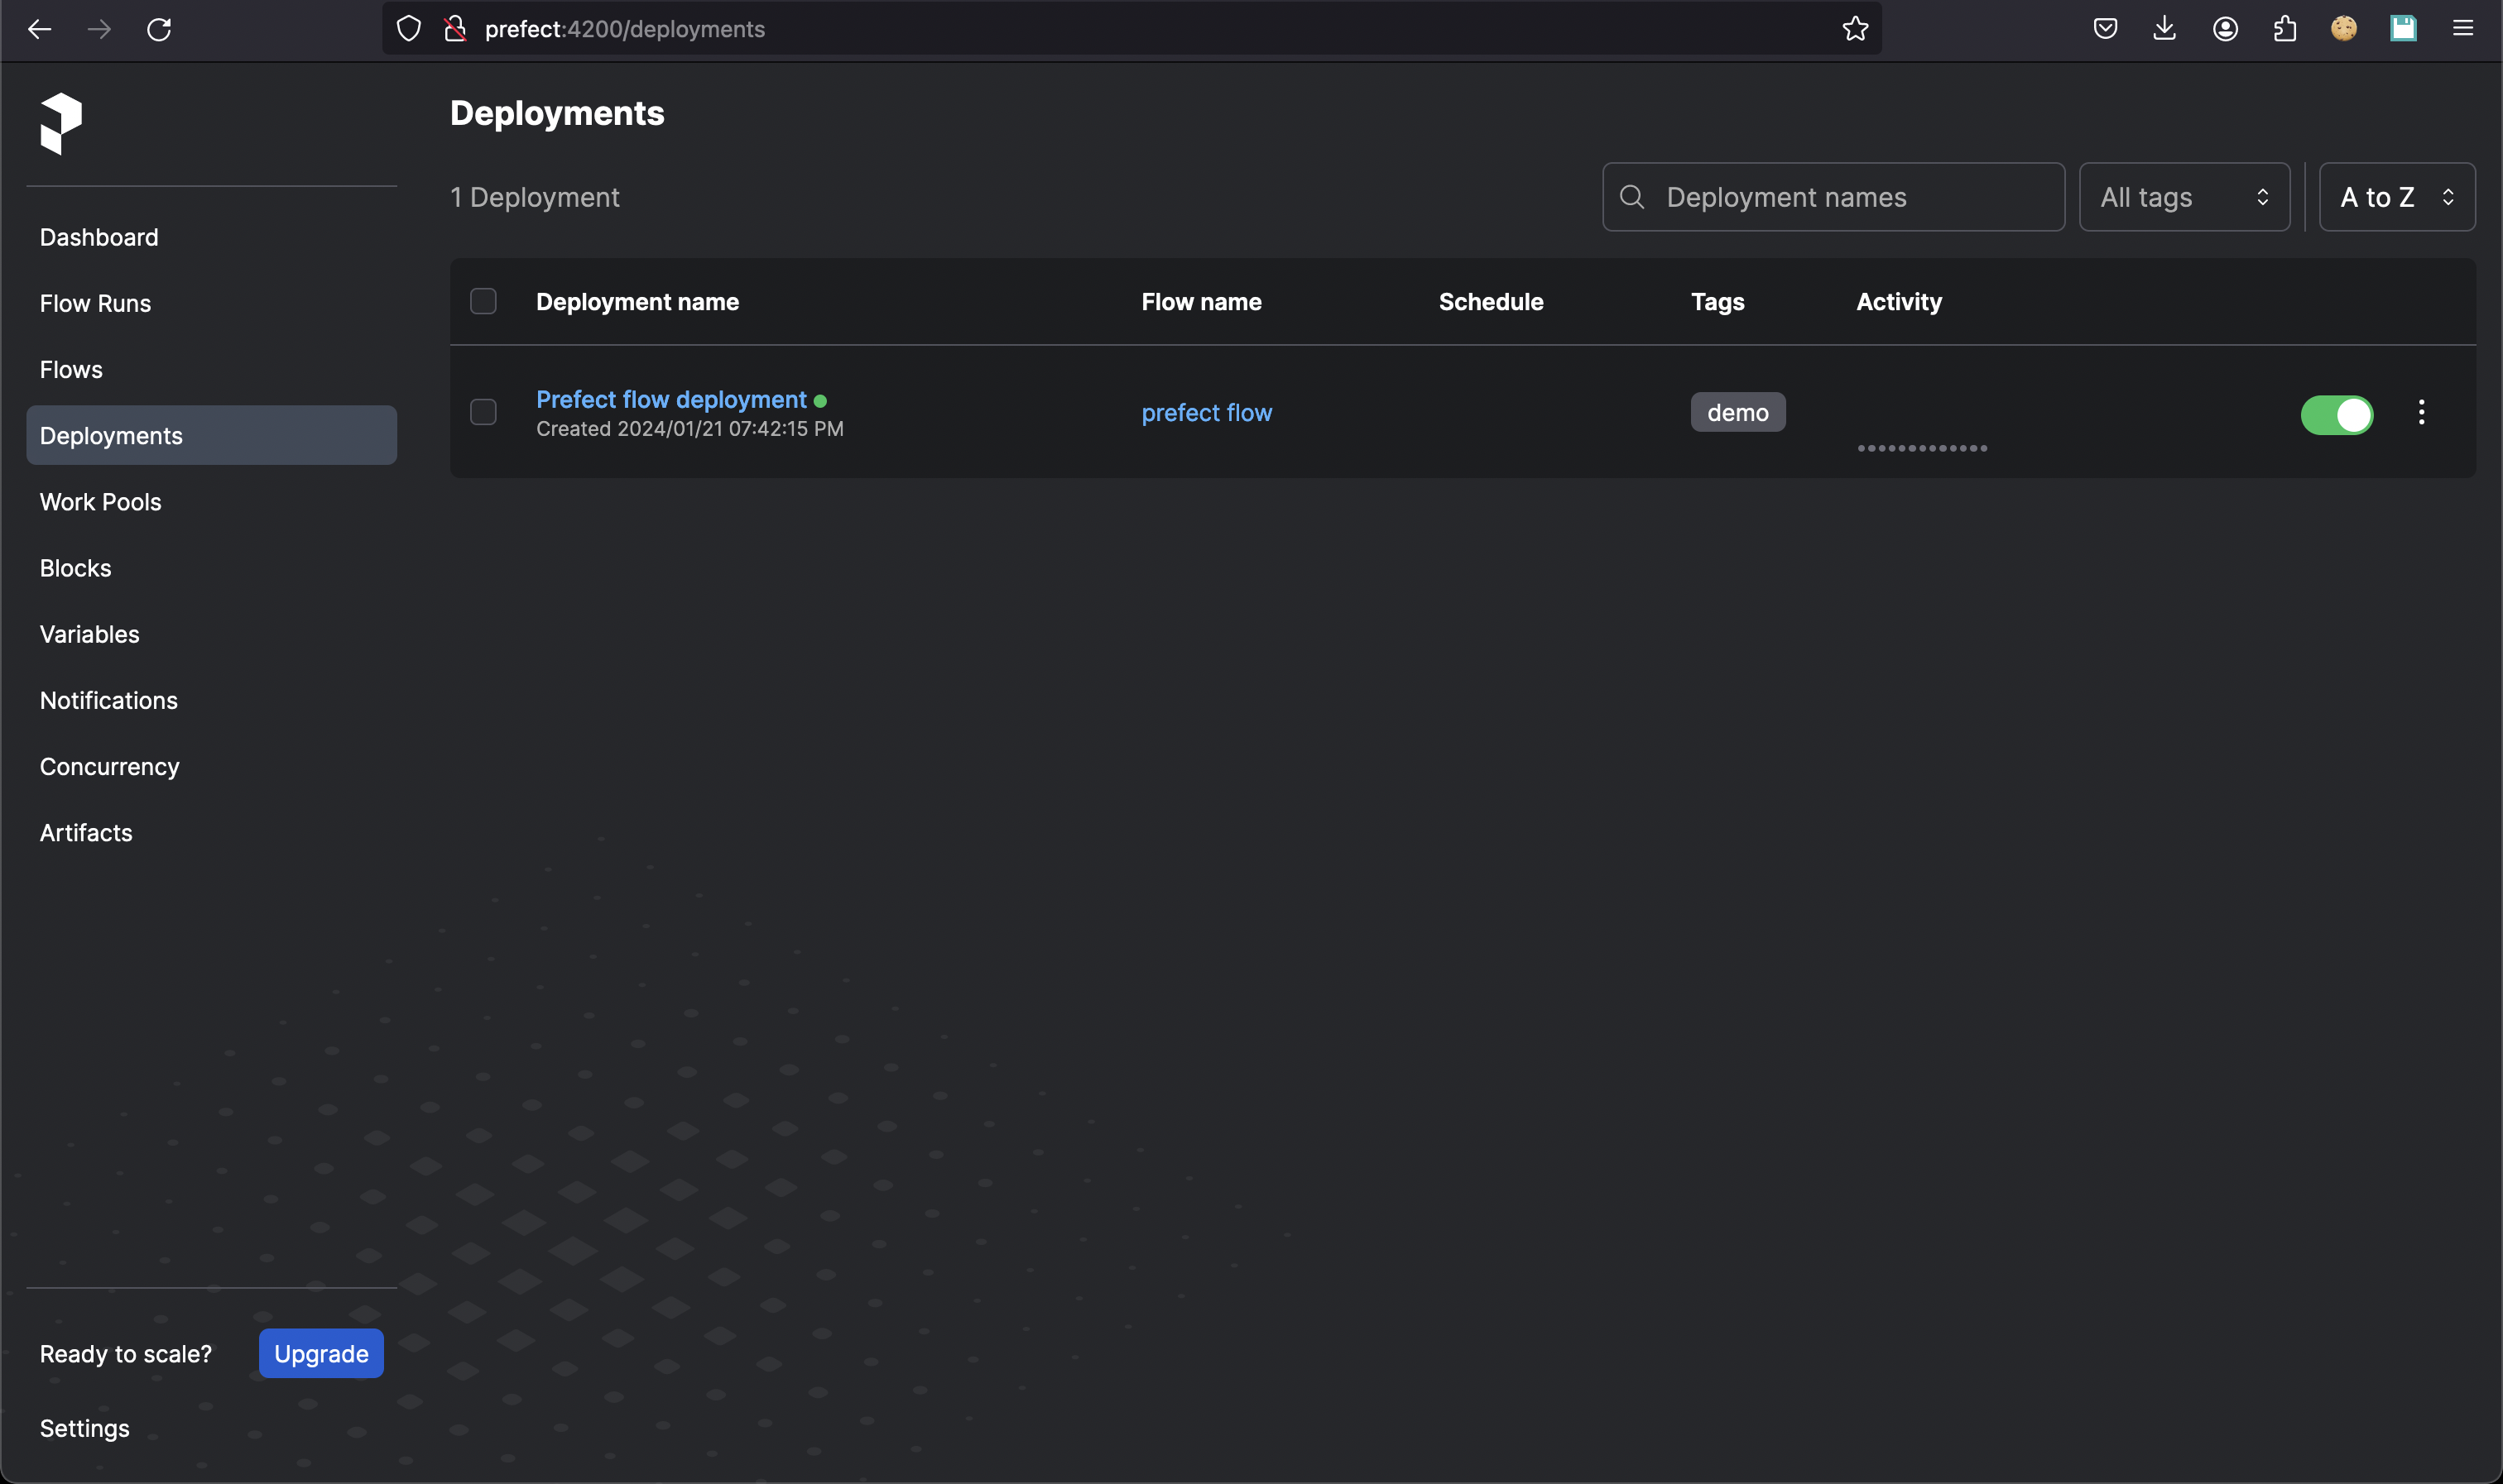Open the Pocket save icon

[2105, 29]
